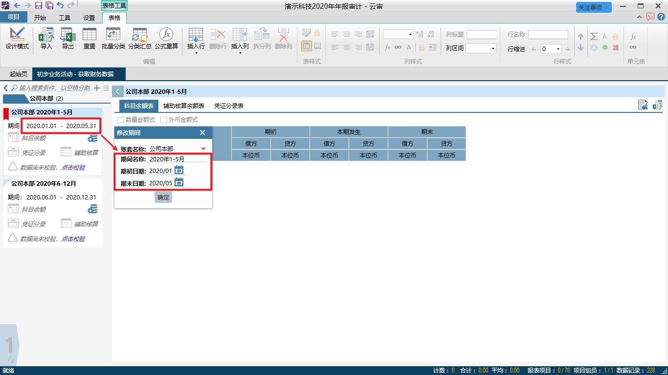Click the sum sigma icon in 行样式
Viewport: 668px width, 375px height.
tap(594, 36)
